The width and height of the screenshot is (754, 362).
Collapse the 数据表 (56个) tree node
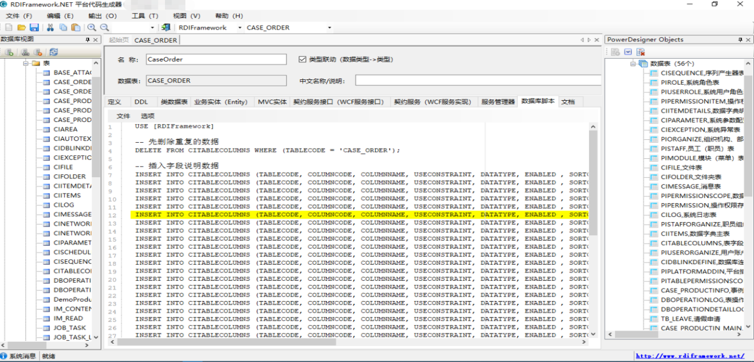[x=633, y=63]
